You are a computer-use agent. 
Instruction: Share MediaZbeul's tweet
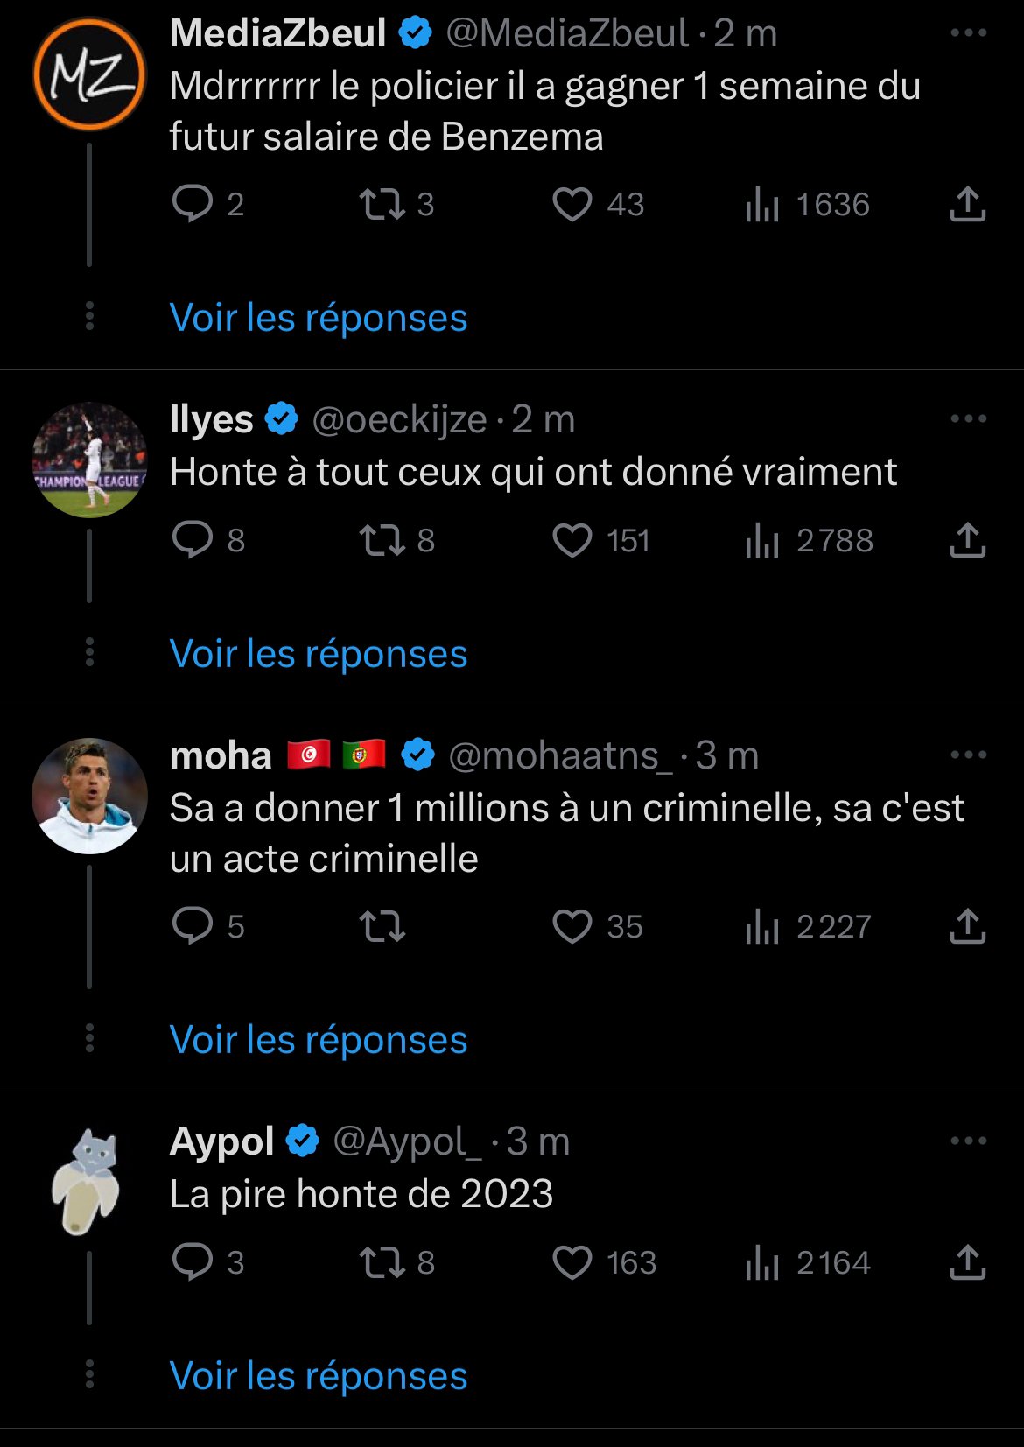[x=967, y=205]
